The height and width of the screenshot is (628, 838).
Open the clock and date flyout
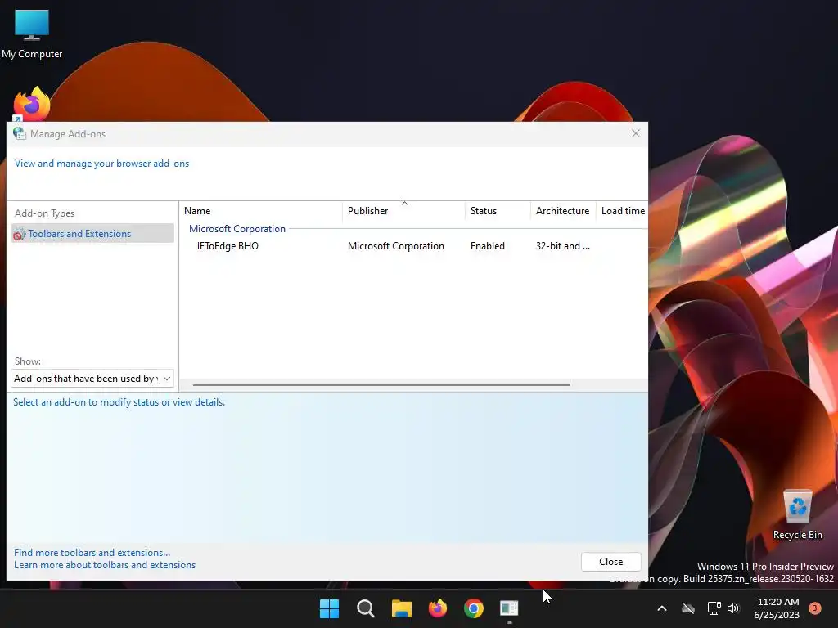777,608
